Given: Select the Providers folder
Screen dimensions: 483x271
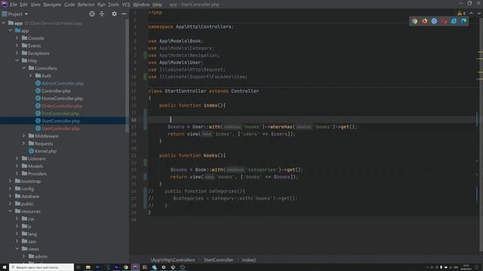Looking at the screenshot, I should (37, 174).
